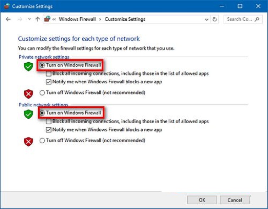The image size is (268, 209).
Task: Select Turn on Windows Firewall for Private network
Action: 43,65
